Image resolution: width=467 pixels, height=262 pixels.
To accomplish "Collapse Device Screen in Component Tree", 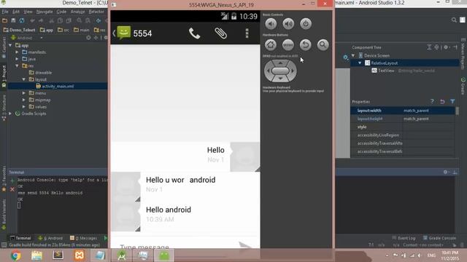I will pos(353,55).
